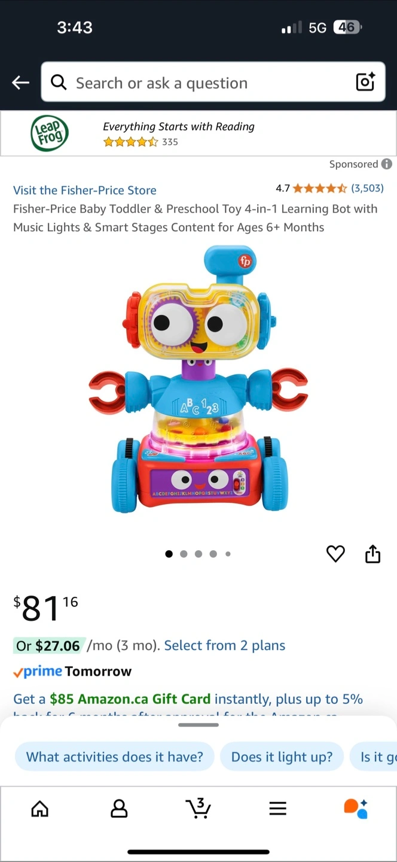This screenshot has width=397, height=862.
Task: Select fourth image carousel dot
Action: pos(213,554)
